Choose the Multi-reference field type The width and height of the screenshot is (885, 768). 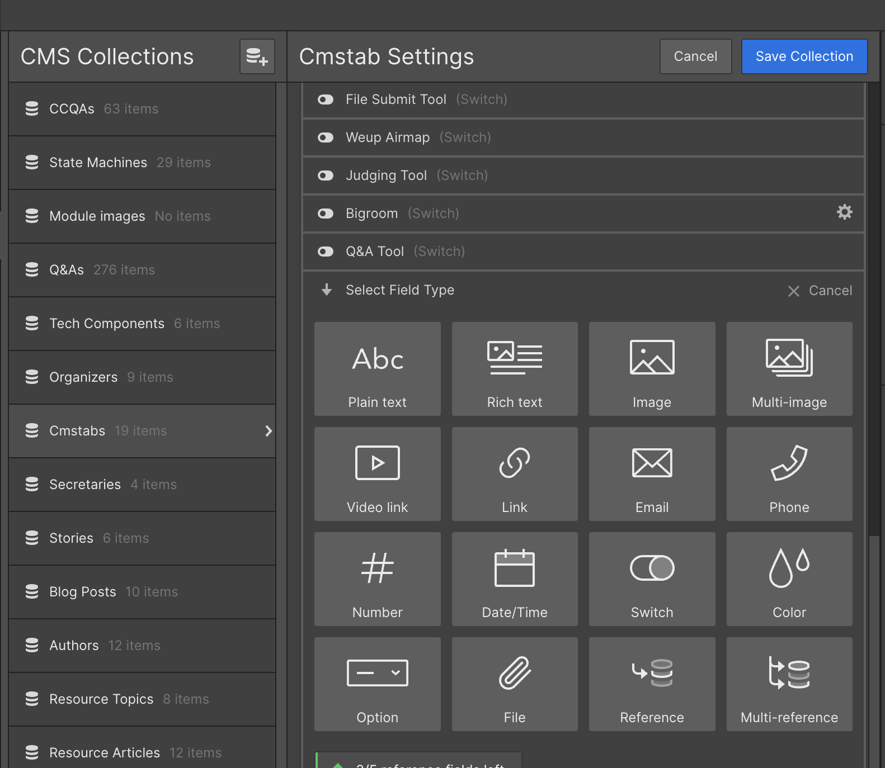pos(789,684)
